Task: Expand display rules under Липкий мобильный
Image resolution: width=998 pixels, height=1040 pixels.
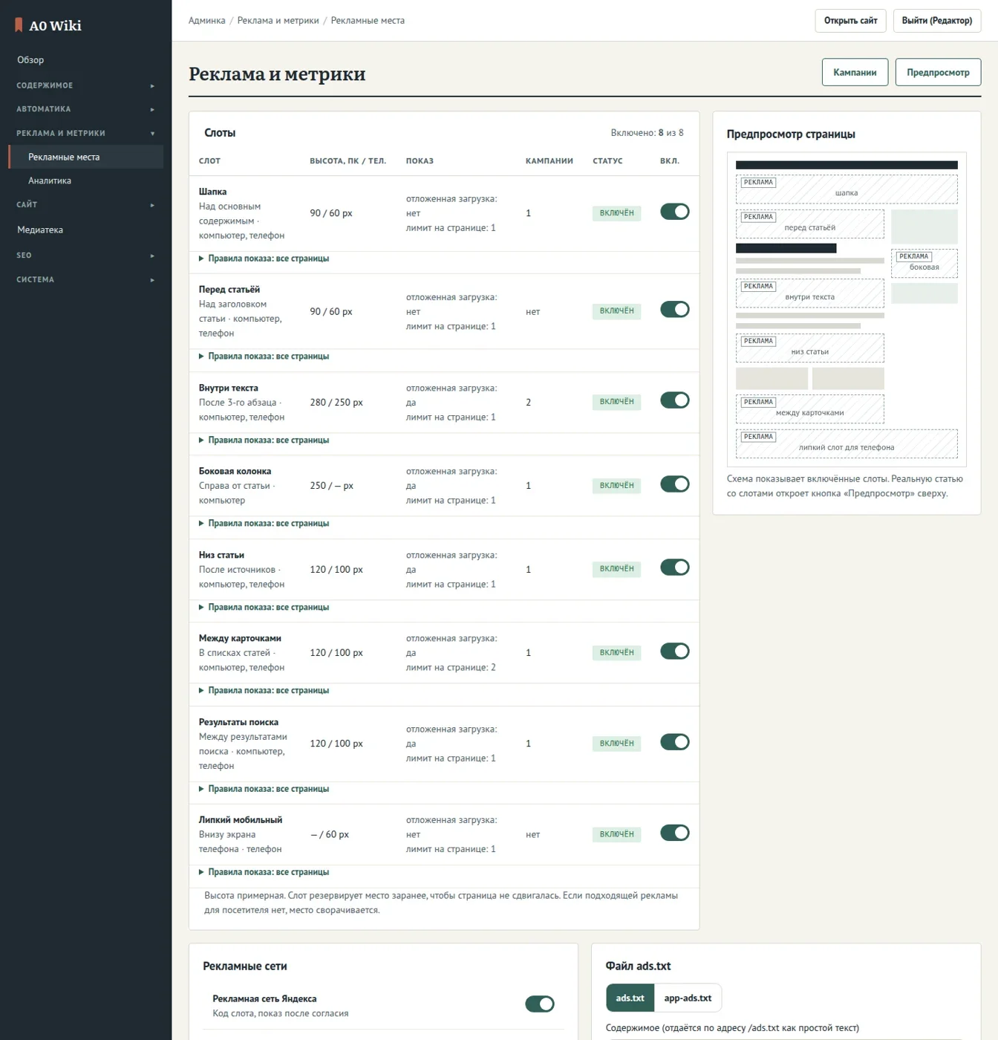Action: [x=264, y=872]
